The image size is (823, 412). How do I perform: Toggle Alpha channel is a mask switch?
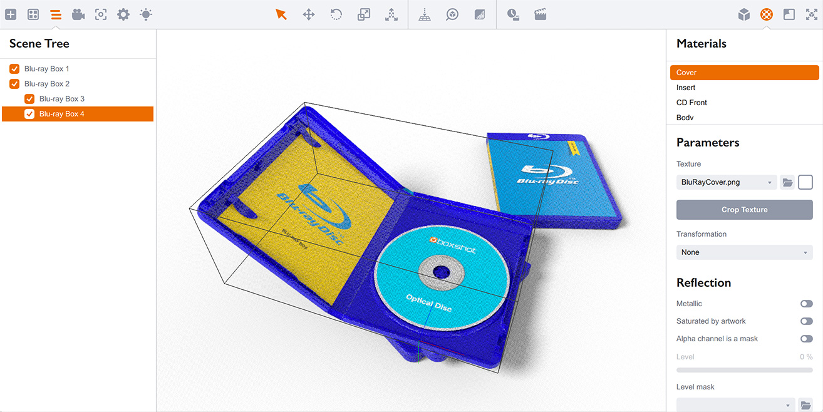click(x=807, y=339)
